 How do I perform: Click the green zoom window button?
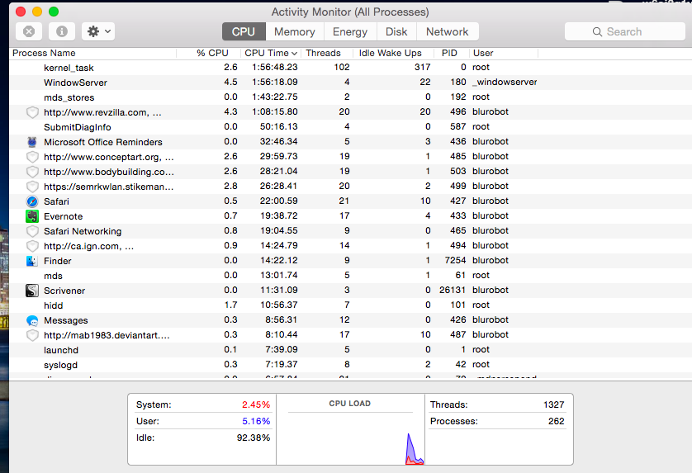(54, 12)
